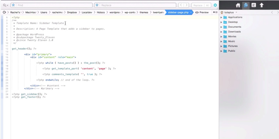This screenshot has width=279, height=139.
Task: Select Rachel's path segment
Action: pos(16,12)
